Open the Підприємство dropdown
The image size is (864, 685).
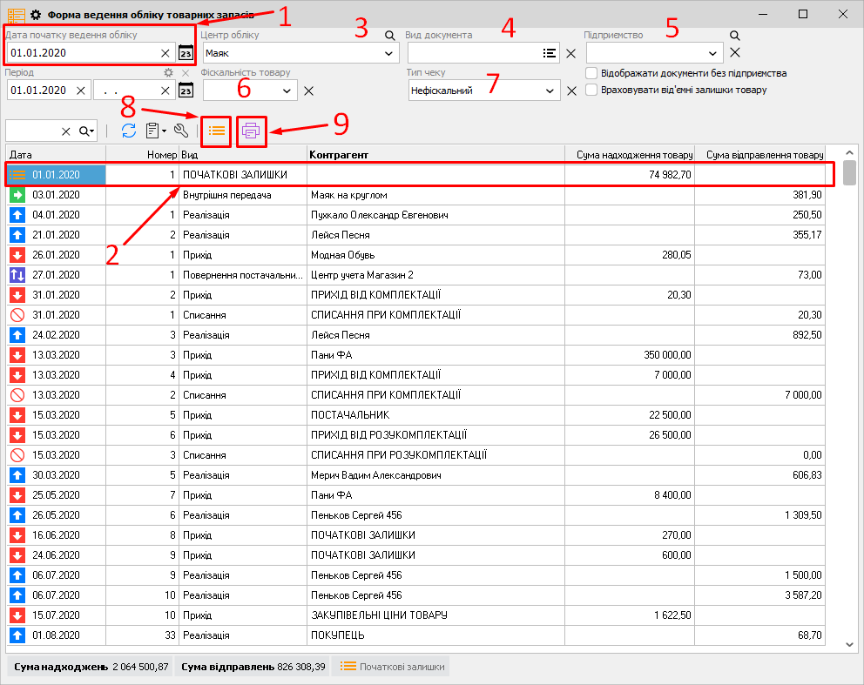714,53
